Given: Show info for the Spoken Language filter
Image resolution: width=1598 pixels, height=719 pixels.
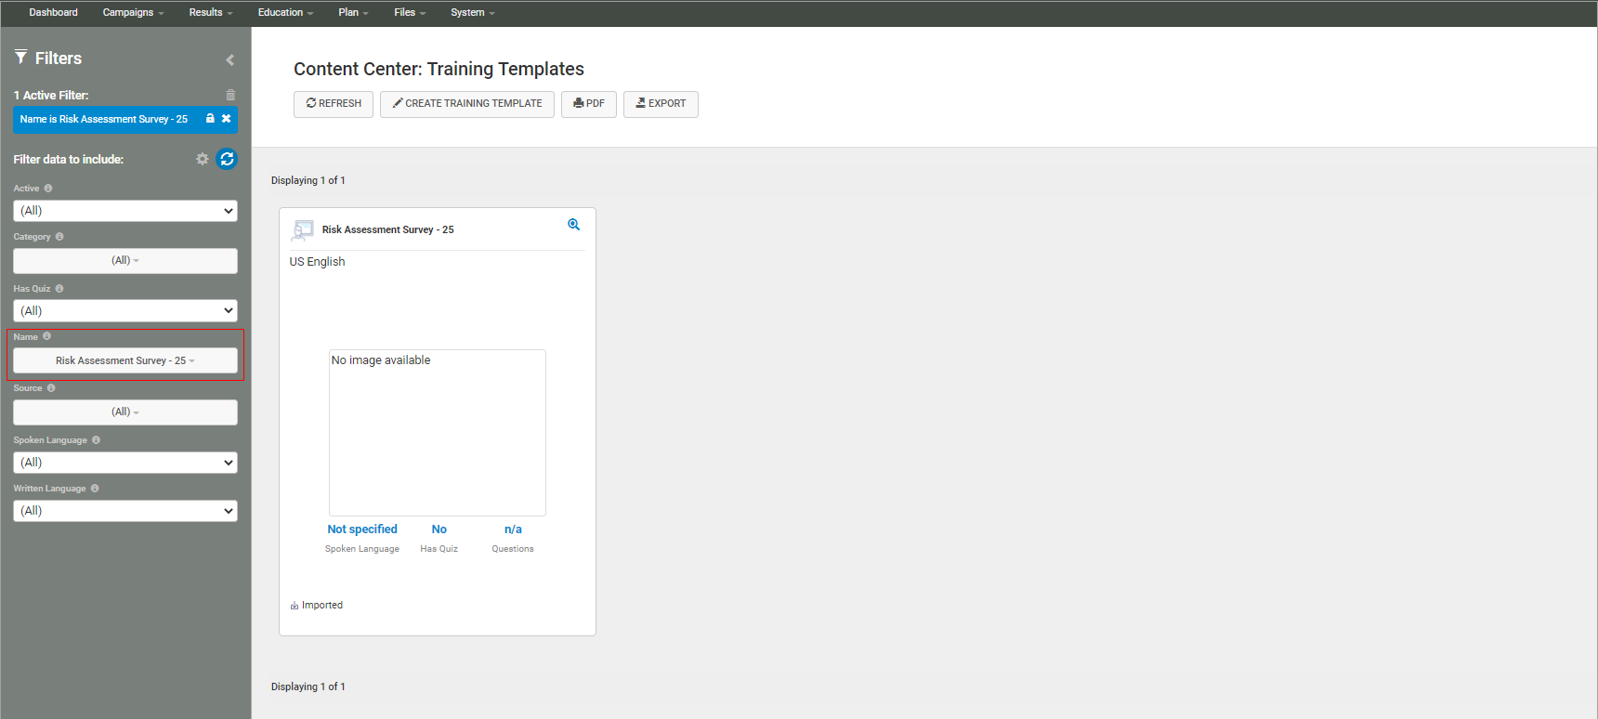Looking at the screenshot, I should (96, 440).
